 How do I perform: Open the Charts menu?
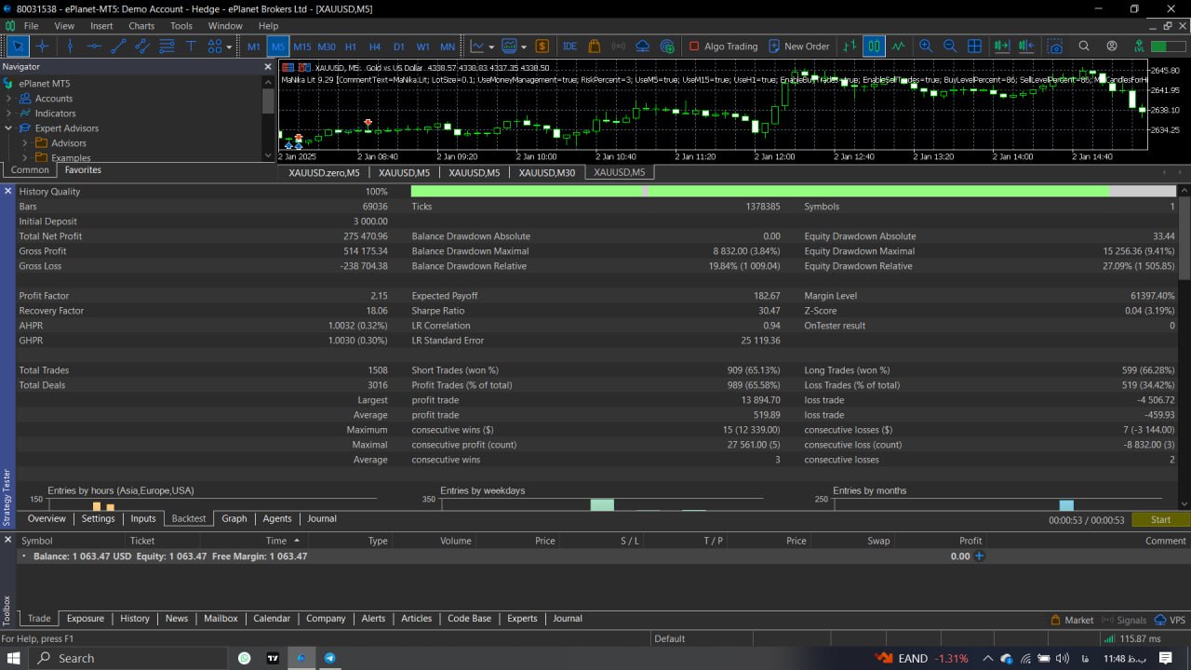pos(141,26)
